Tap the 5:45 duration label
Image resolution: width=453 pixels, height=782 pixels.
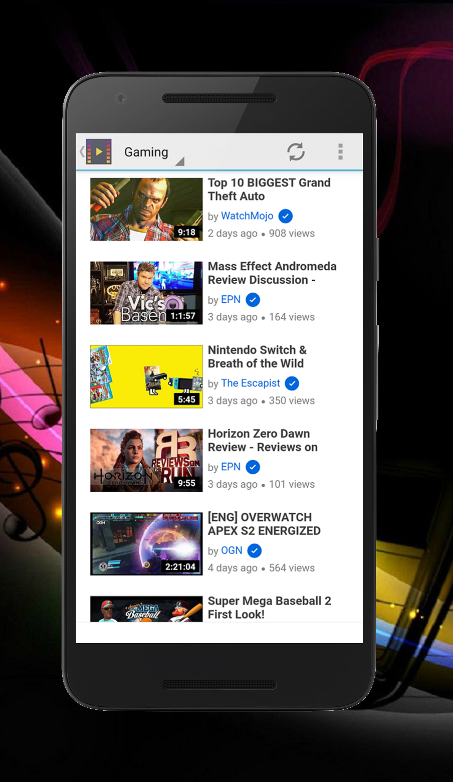[x=187, y=400]
